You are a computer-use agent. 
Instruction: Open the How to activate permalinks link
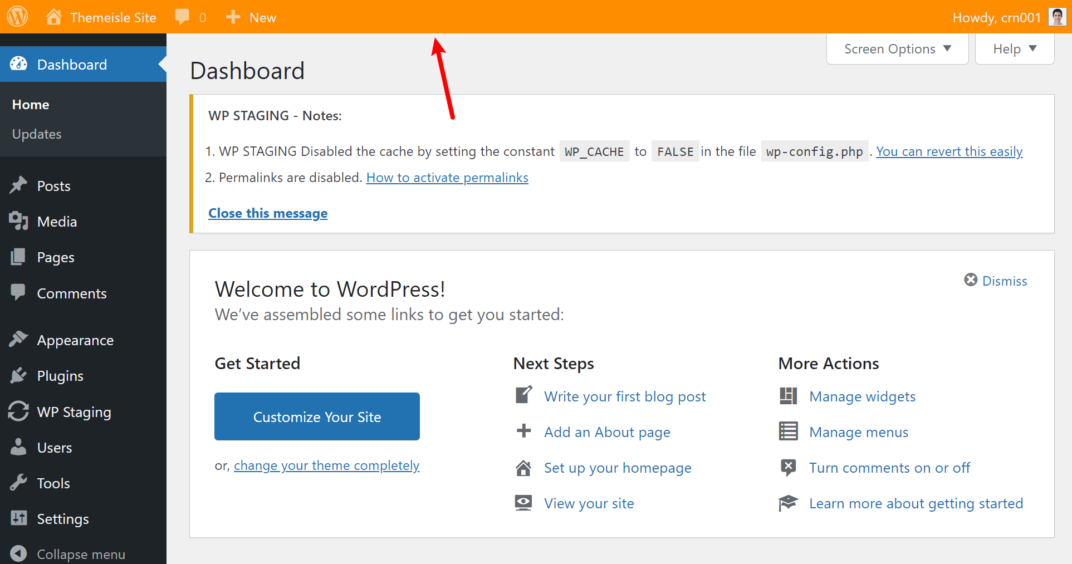[x=447, y=177]
